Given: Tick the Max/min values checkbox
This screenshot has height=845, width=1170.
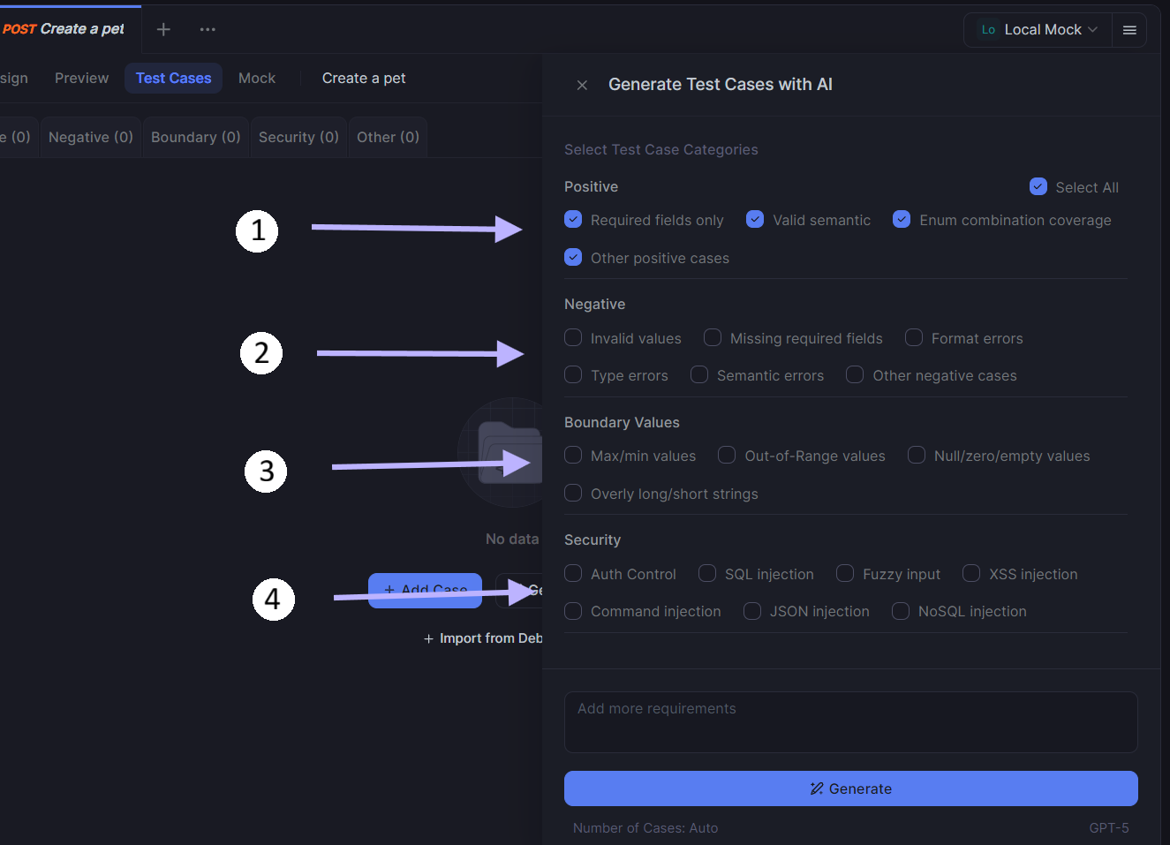Looking at the screenshot, I should [573, 456].
